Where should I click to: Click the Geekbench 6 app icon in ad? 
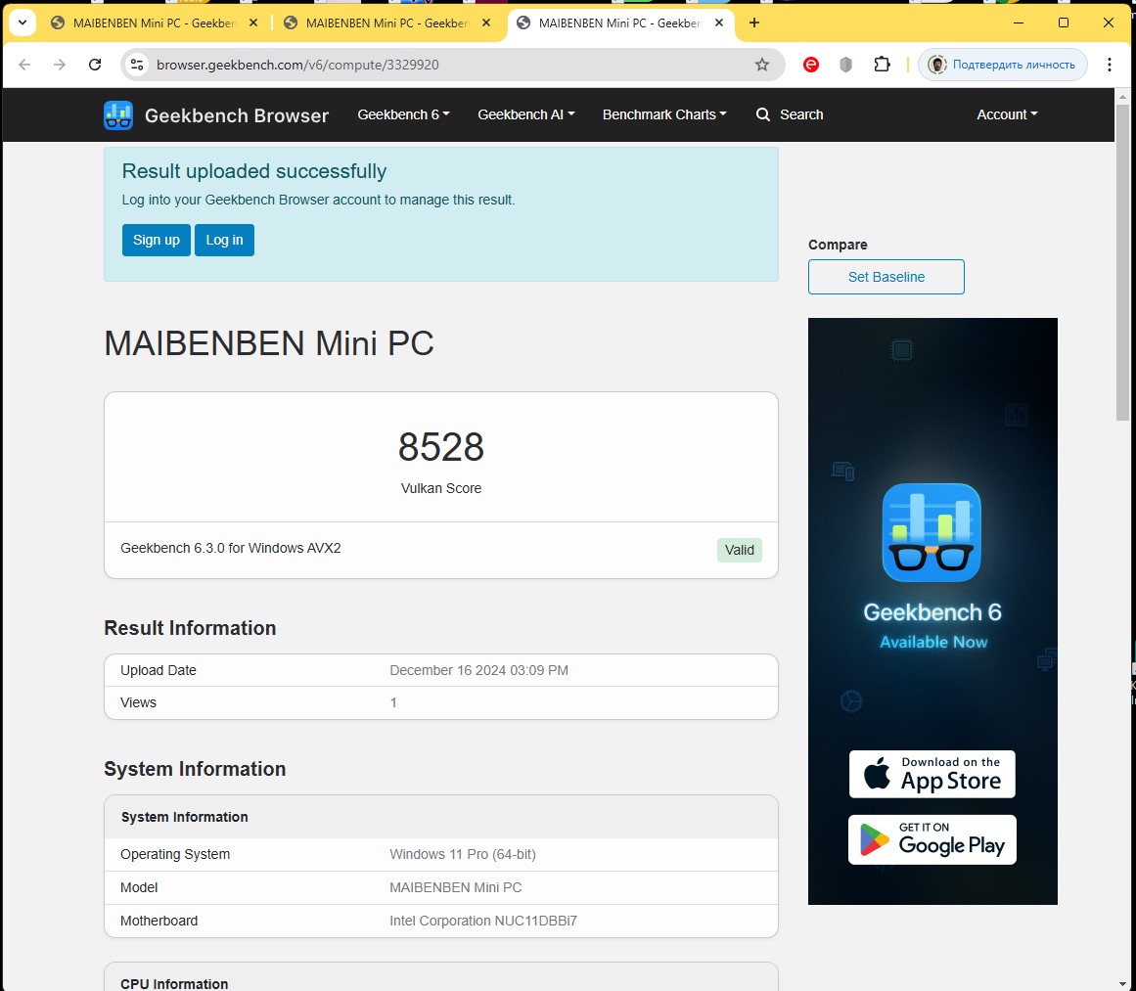[932, 532]
